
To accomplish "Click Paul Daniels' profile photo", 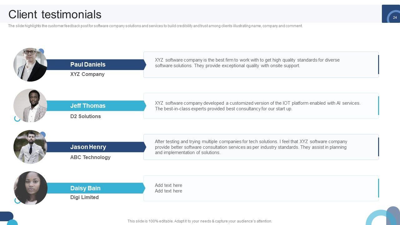I will [30, 65].
